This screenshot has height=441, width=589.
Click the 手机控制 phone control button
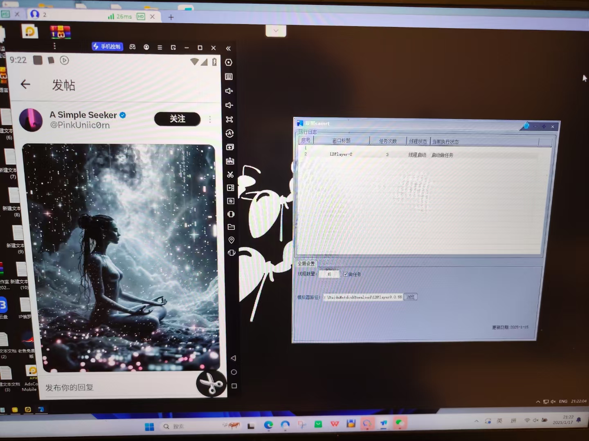click(107, 47)
